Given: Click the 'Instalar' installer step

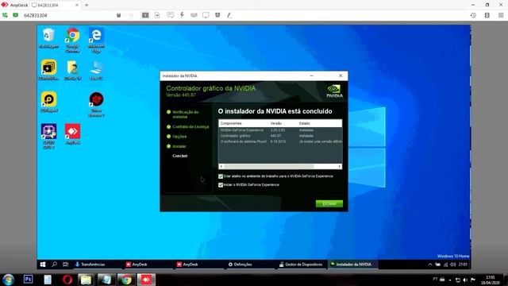Looking at the screenshot, I should 179,146.
